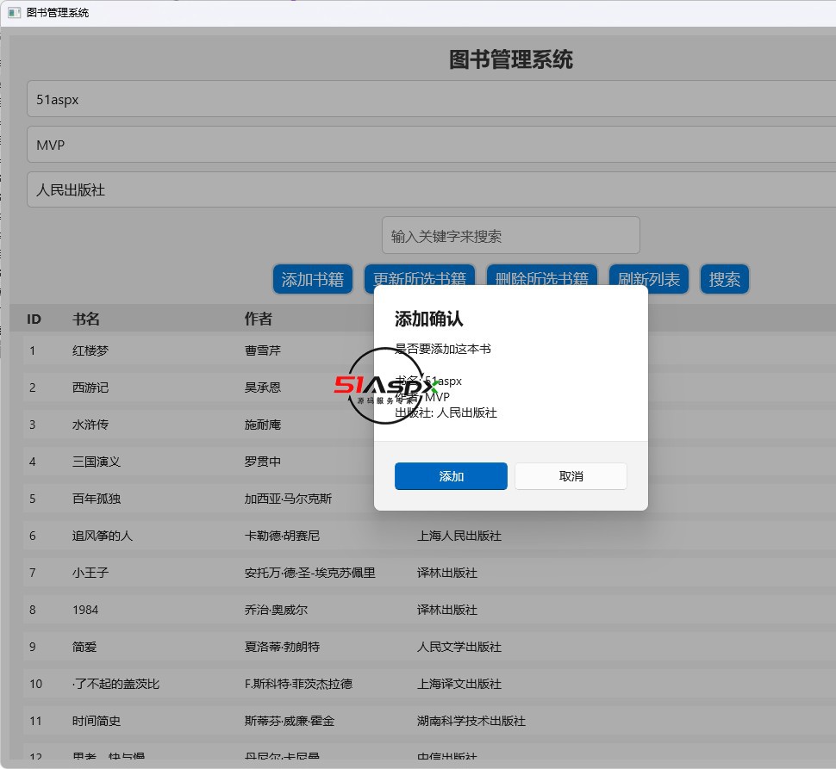Click the 搜索 button

[724, 279]
